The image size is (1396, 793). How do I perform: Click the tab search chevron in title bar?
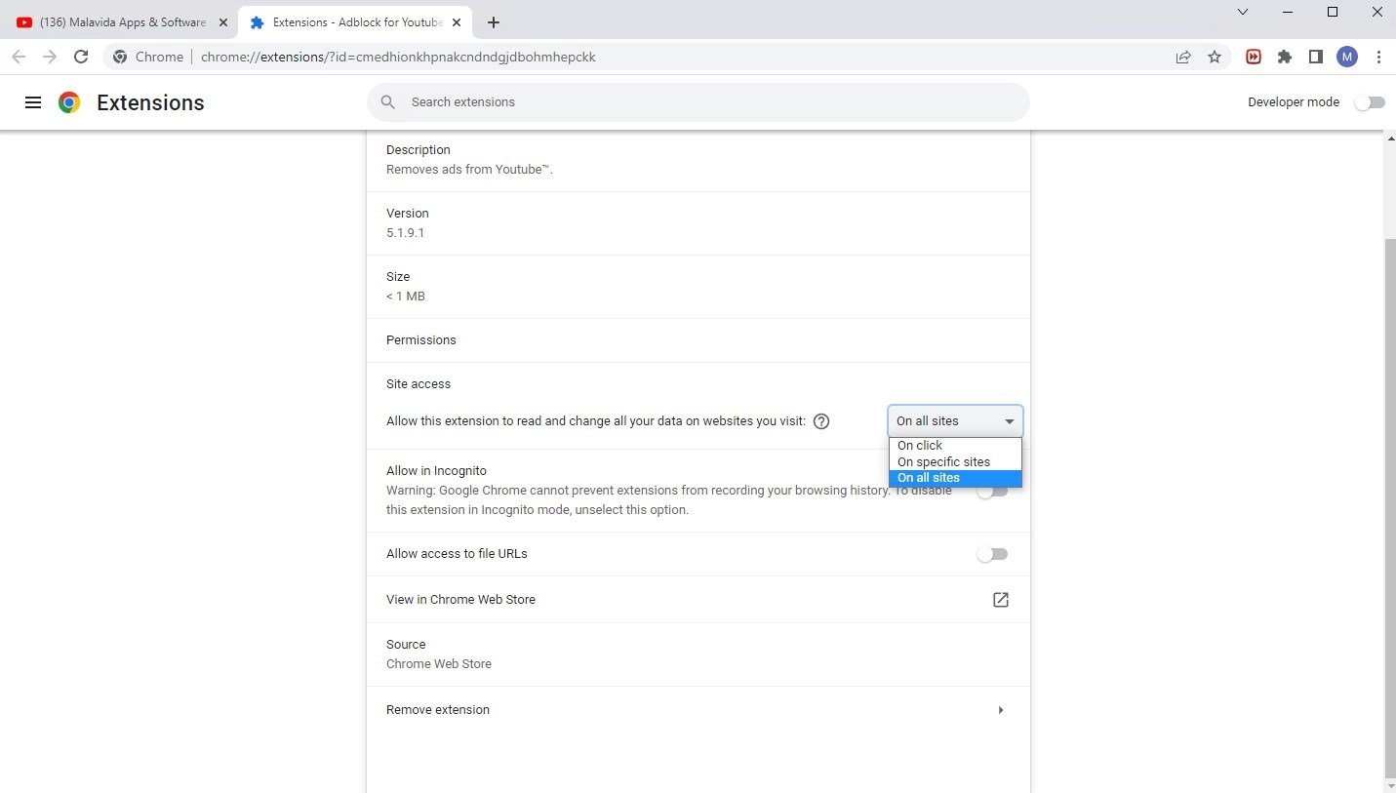[x=1243, y=12]
